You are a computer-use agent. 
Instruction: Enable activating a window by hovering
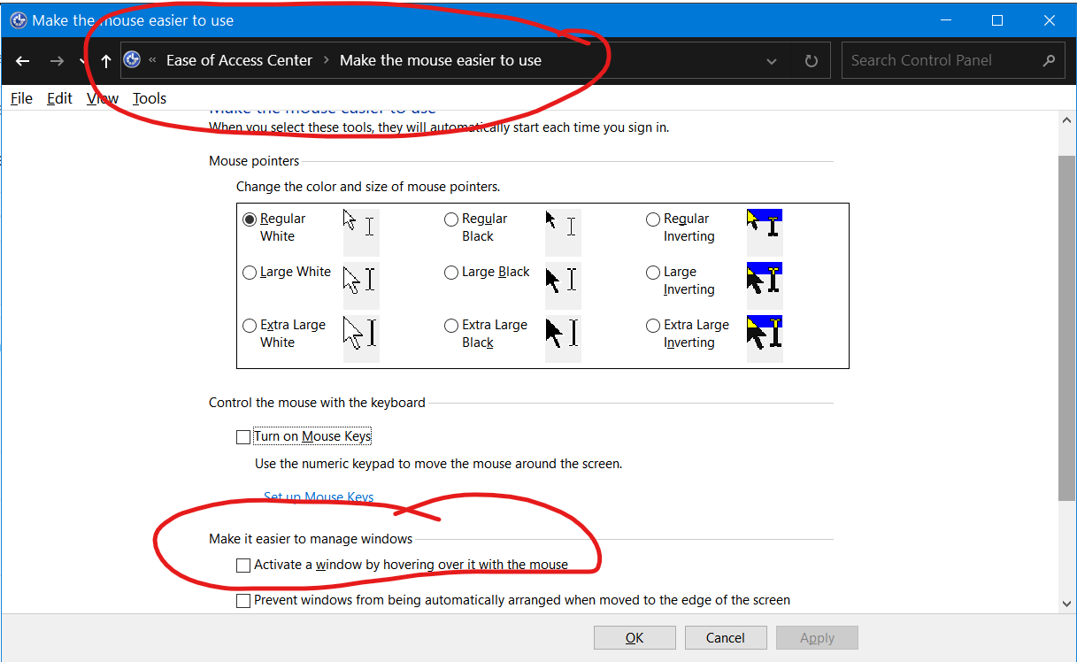point(243,565)
